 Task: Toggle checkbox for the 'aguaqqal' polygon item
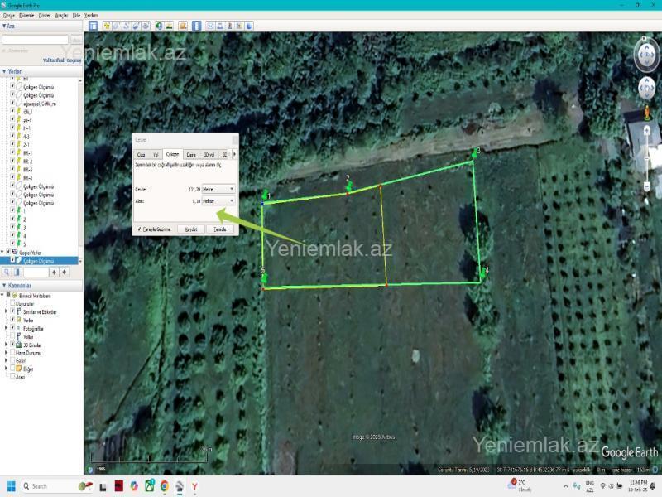(x=12, y=103)
